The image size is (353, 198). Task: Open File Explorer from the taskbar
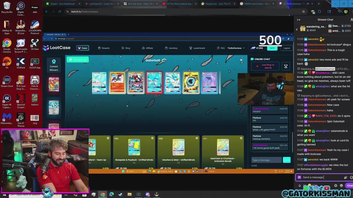[x=129, y=195]
